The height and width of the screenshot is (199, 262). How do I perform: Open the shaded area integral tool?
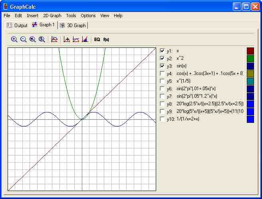(x=85, y=39)
